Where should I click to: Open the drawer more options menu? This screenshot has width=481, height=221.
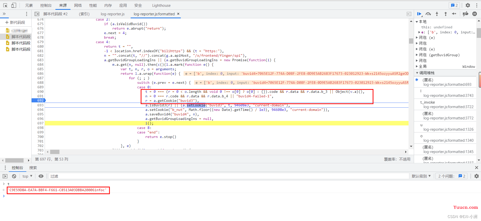click(5, 168)
